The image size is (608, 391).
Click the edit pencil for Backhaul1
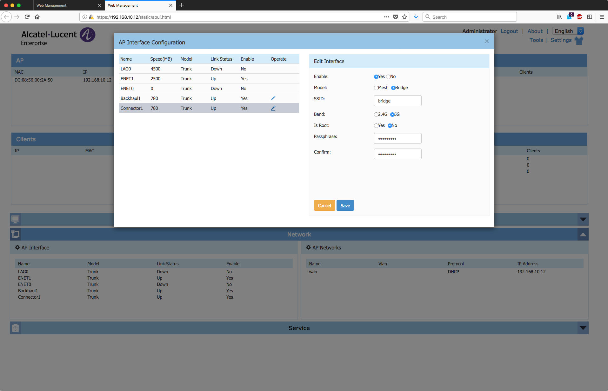(273, 98)
